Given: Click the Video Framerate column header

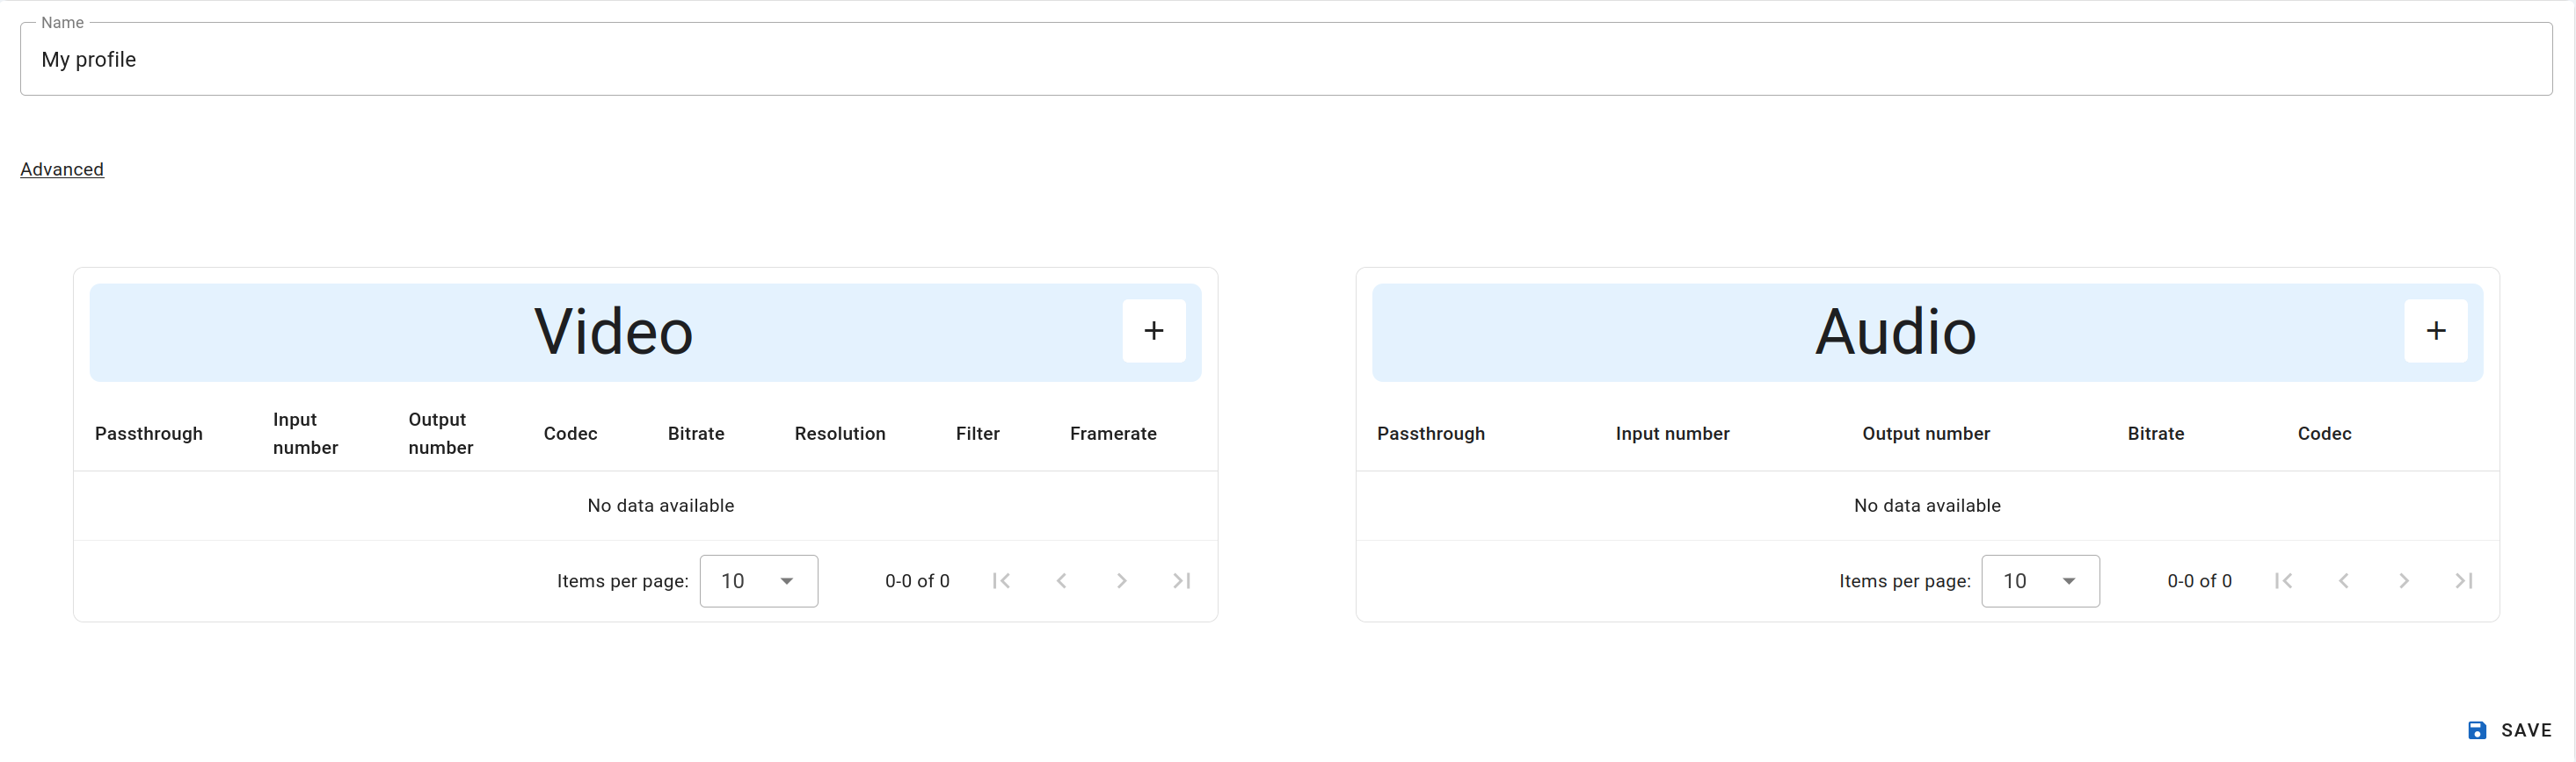Looking at the screenshot, I should click(1113, 434).
